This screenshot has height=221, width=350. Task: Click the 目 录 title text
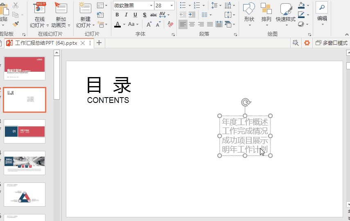pyautogui.click(x=109, y=85)
